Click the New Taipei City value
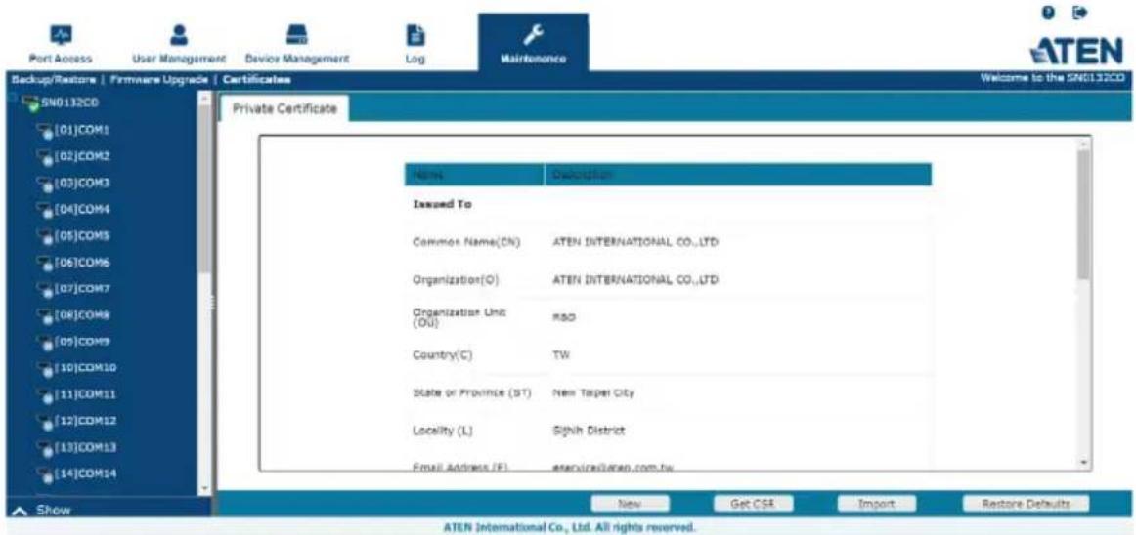The width and height of the screenshot is (1136, 535). [593, 393]
